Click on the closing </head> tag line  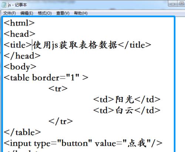[x=22, y=56]
